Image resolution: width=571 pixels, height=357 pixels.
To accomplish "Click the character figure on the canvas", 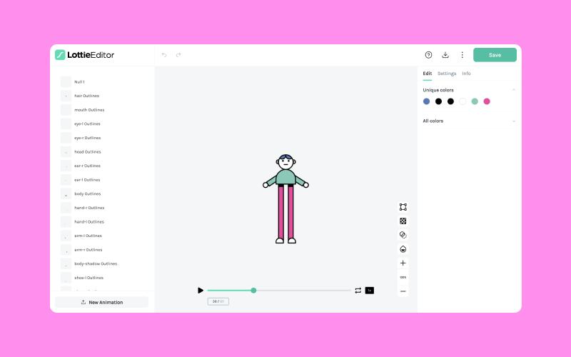I will point(286,199).
